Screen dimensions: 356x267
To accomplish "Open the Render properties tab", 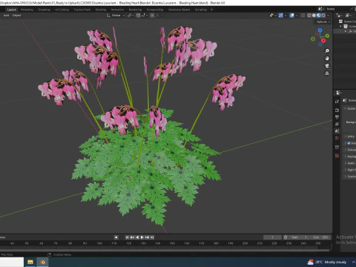I will pyautogui.click(x=337, y=110).
